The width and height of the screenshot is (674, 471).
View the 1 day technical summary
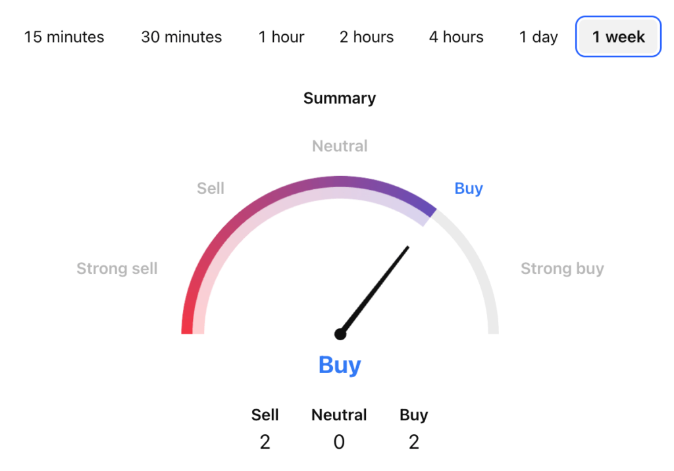pyautogui.click(x=538, y=37)
